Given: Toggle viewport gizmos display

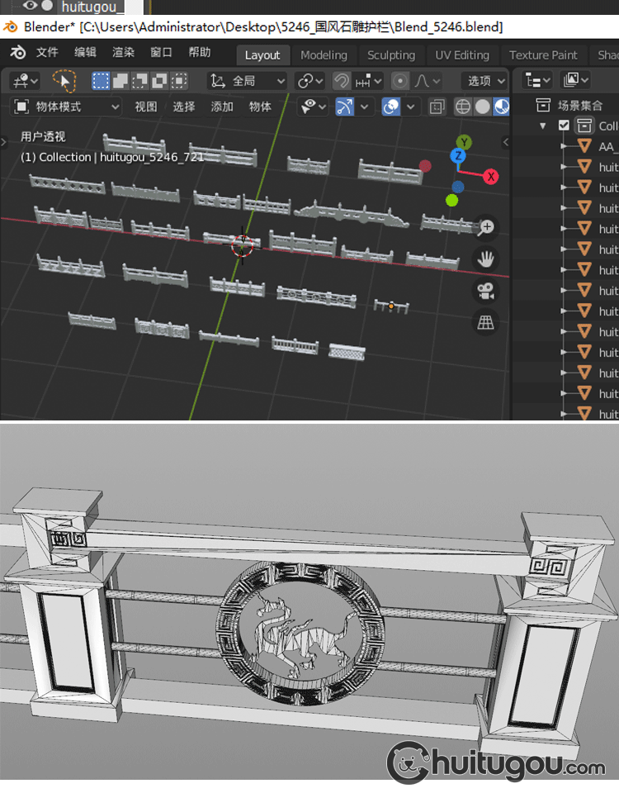Looking at the screenshot, I should 345,107.
